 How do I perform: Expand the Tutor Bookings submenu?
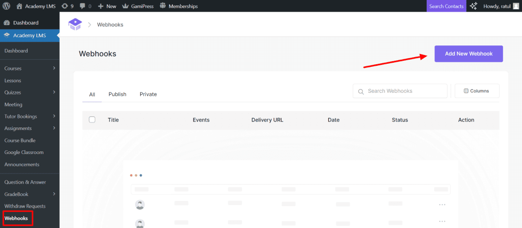pos(54,116)
